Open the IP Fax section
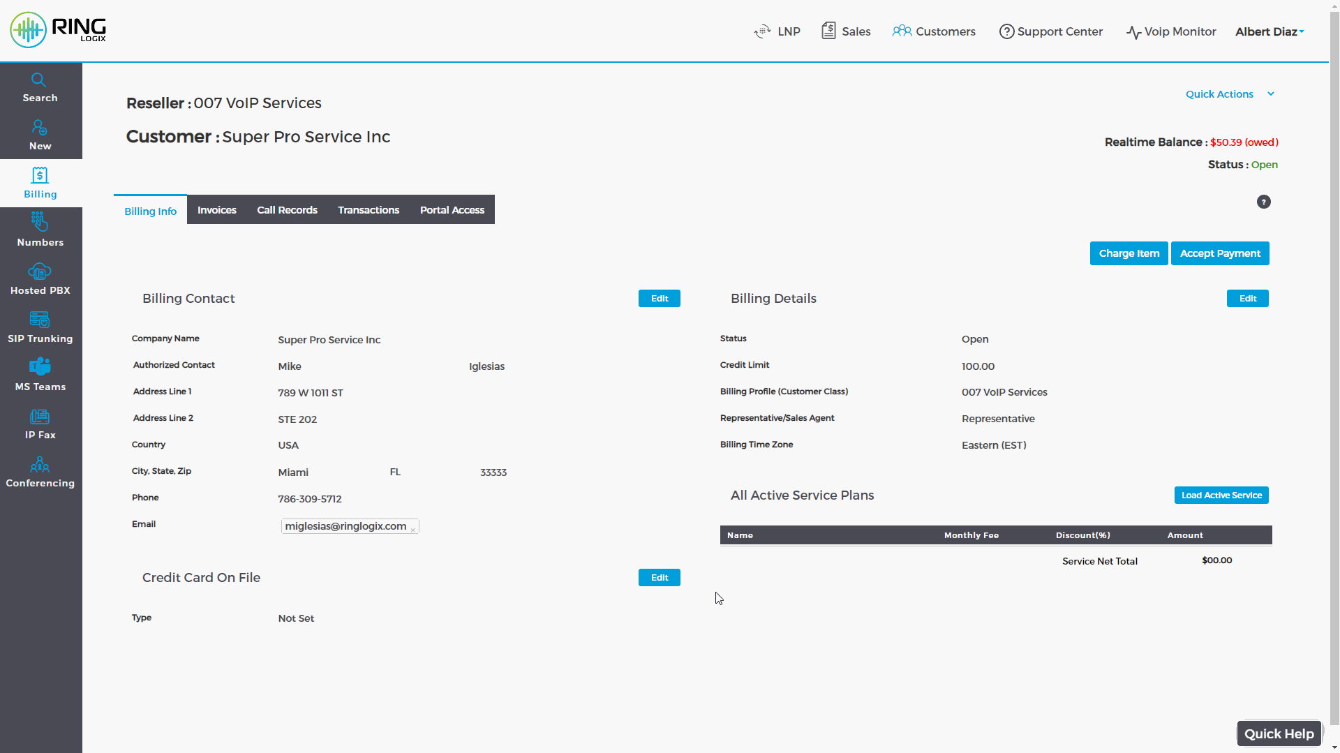Viewport: 1340px width, 753px height. click(40, 423)
